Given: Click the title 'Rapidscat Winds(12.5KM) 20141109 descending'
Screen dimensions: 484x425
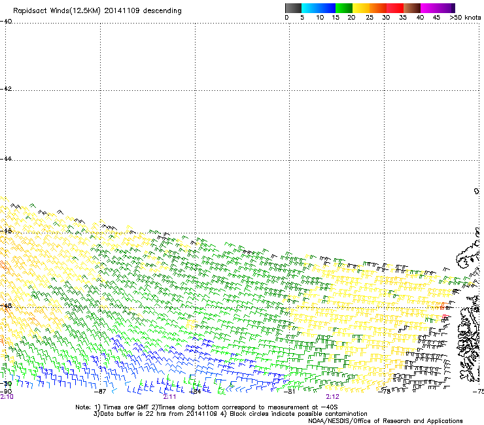Looking at the screenshot, I should (x=97, y=11).
